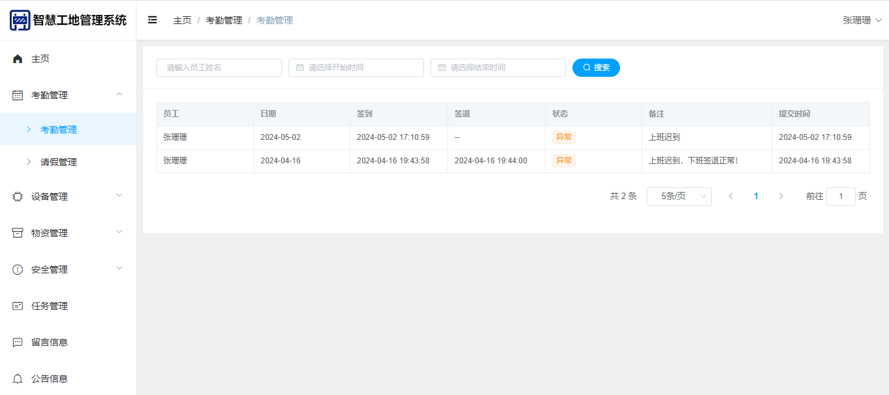Click 张珊珊 in the 2024-04-16 row
Screen dimensions: 889x395
click(175, 161)
